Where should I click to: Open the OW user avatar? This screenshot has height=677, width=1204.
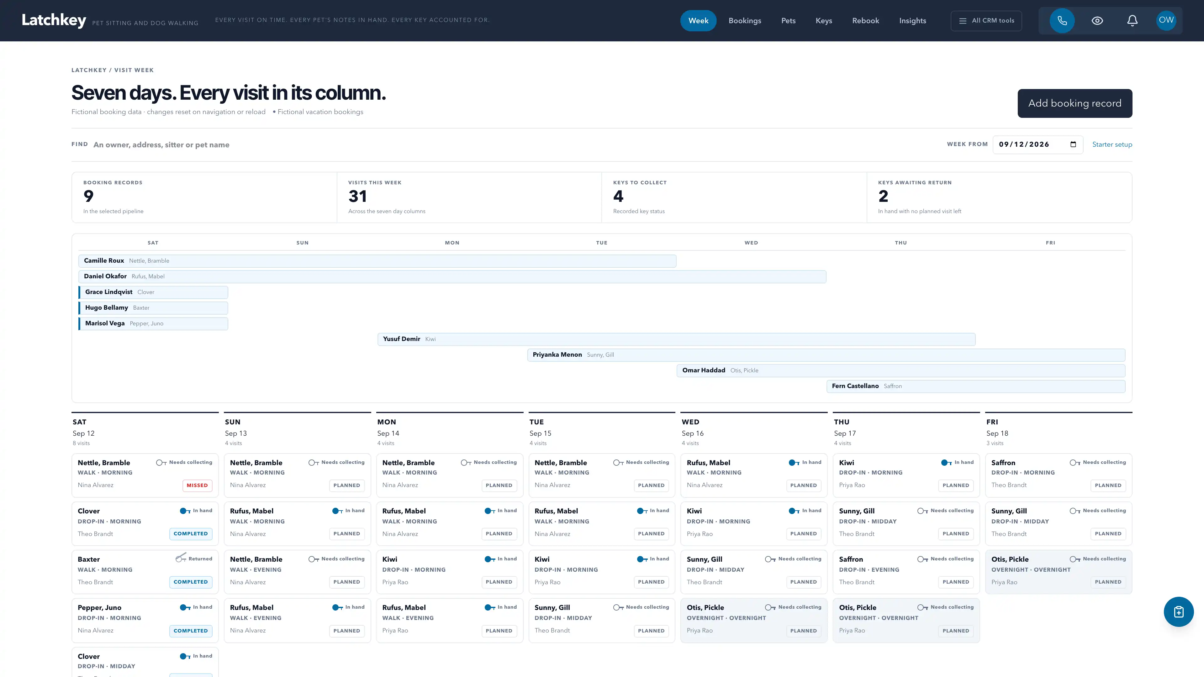1166,20
